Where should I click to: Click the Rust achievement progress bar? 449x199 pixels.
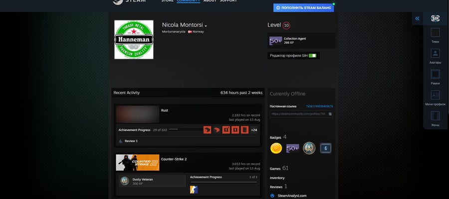185,130
